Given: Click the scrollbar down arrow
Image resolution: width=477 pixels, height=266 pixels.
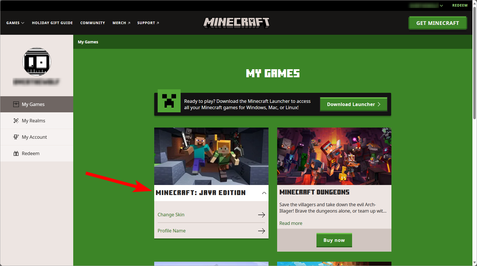Looking at the screenshot, I should pos(475,263).
